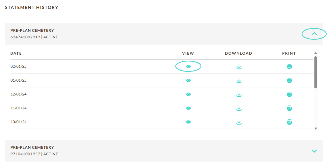The width and height of the screenshot is (328, 167).
Task: Print the 01/01/25 statement
Action: pyautogui.click(x=289, y=81)
